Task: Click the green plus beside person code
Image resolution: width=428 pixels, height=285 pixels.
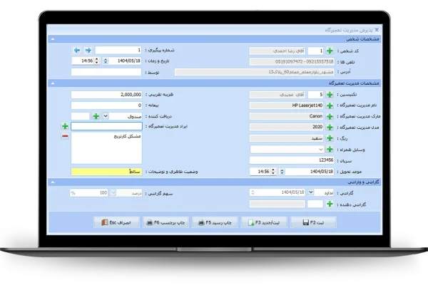Action: click(329, 51)
